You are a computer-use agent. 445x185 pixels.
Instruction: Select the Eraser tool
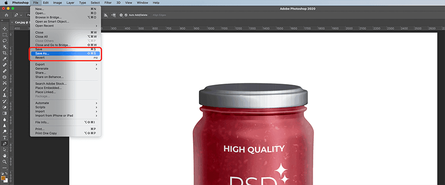(x=4, y=107)
